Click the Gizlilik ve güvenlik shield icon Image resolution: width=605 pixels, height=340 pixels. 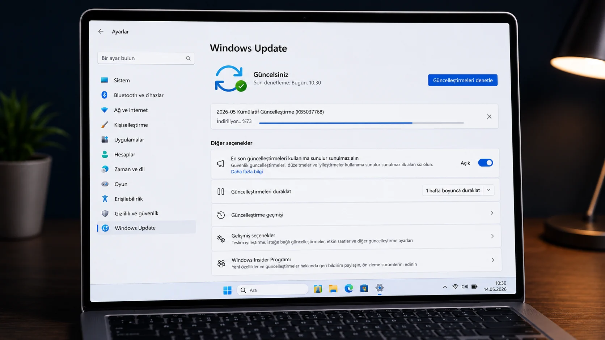pyautogui.click(x=105, y=213)
